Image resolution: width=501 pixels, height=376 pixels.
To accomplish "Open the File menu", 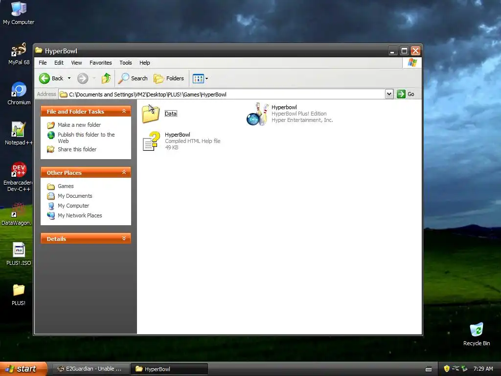I will click(x=43, y=63).
